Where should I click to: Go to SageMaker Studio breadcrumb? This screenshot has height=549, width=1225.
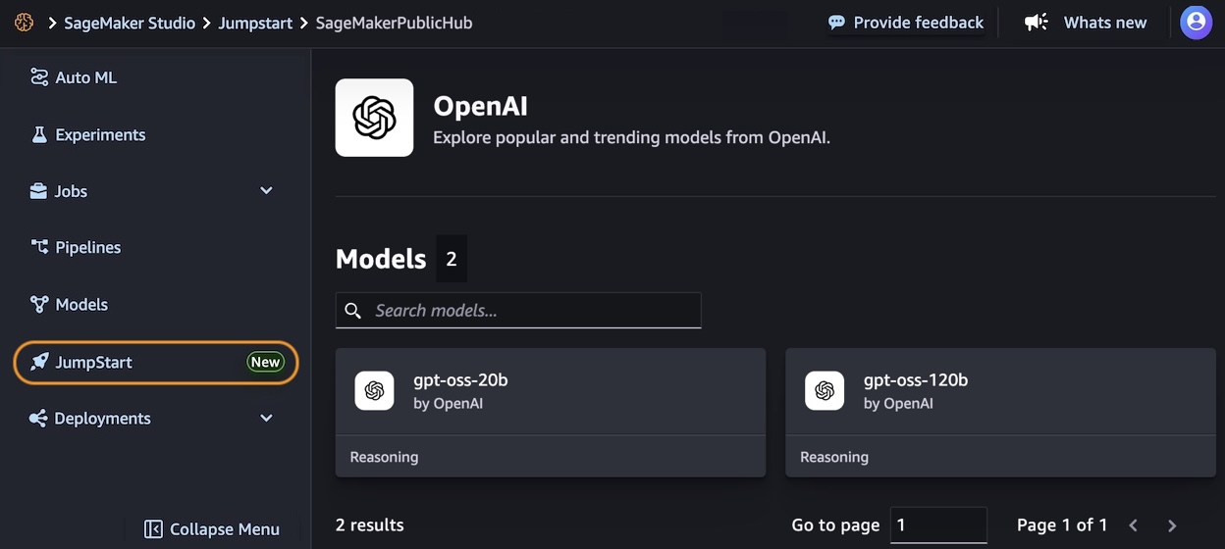coord(130,23)
